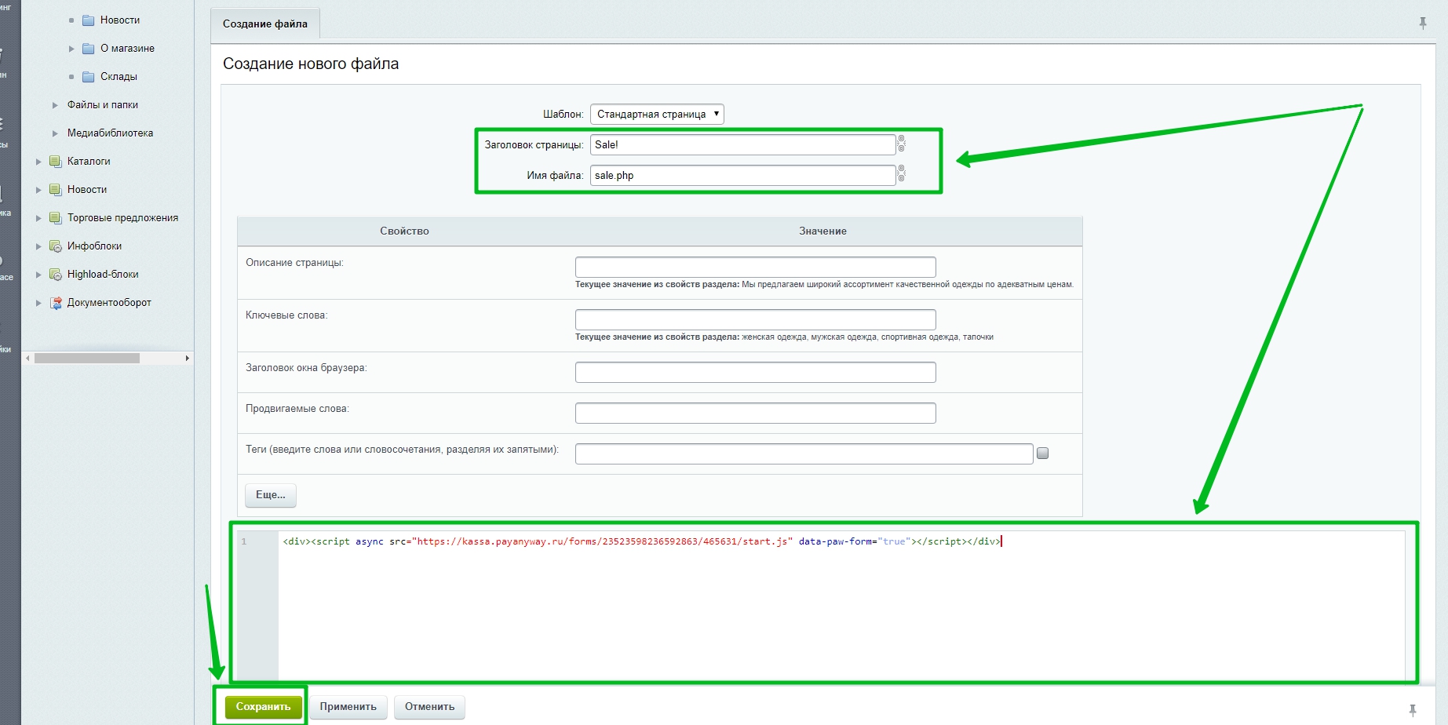Click the Еще... button

(x=271, y=495)
